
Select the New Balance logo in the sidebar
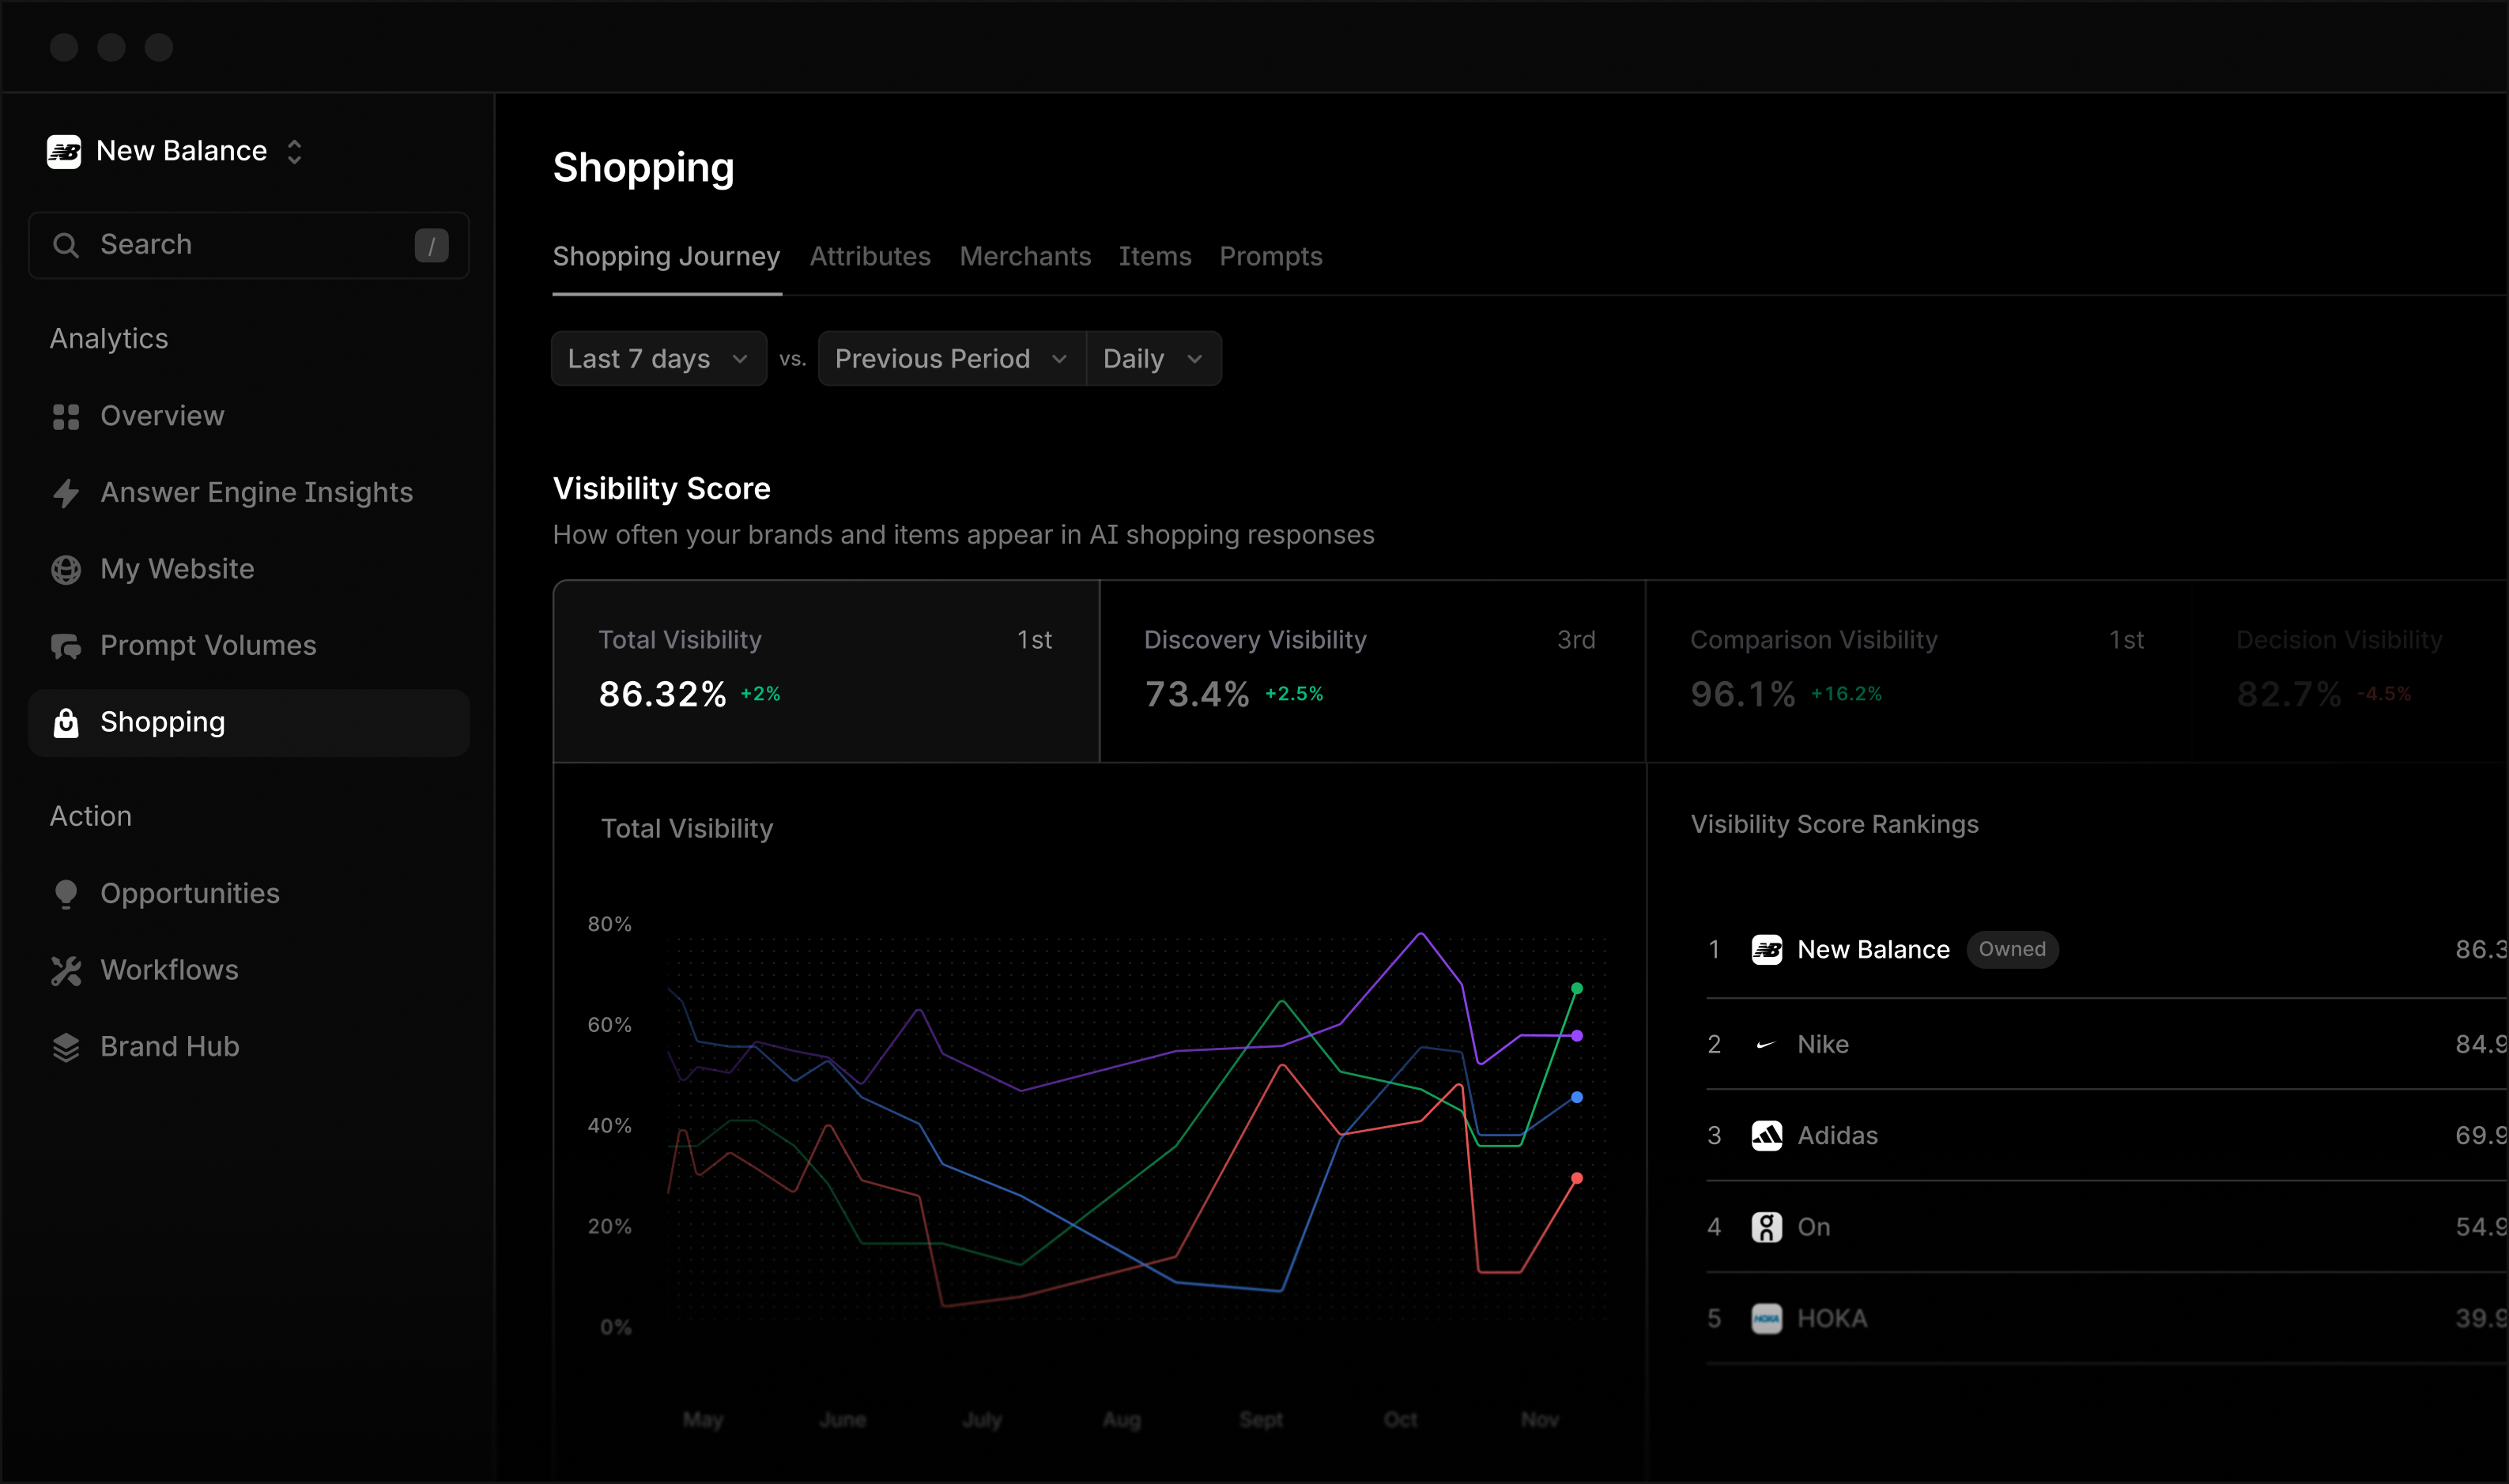(64, 151)
